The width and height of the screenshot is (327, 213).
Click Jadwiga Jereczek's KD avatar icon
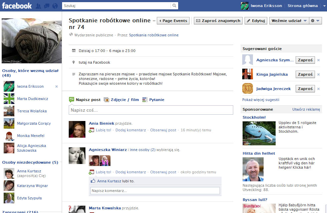(248, 88)
